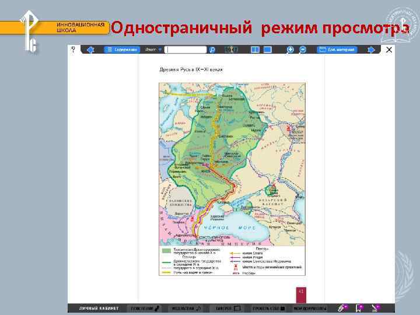420x315 pixels.
Task: Close the textbook viewer
Action: [x=389, y=50]
